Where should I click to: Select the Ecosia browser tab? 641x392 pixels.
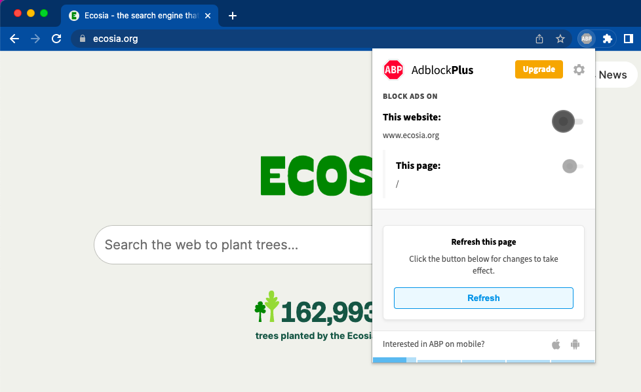coord(139,16)
